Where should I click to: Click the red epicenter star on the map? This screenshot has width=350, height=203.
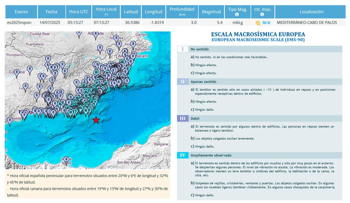pyautogui.click(x=96, y=120)
